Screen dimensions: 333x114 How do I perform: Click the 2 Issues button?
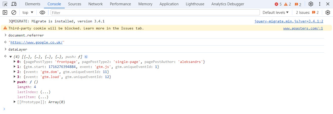(307, 12)
